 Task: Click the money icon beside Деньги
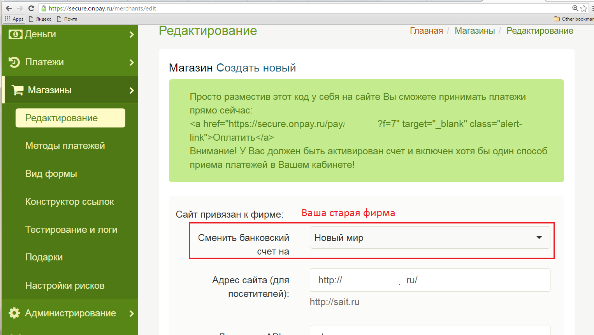(x=15, y=35)
